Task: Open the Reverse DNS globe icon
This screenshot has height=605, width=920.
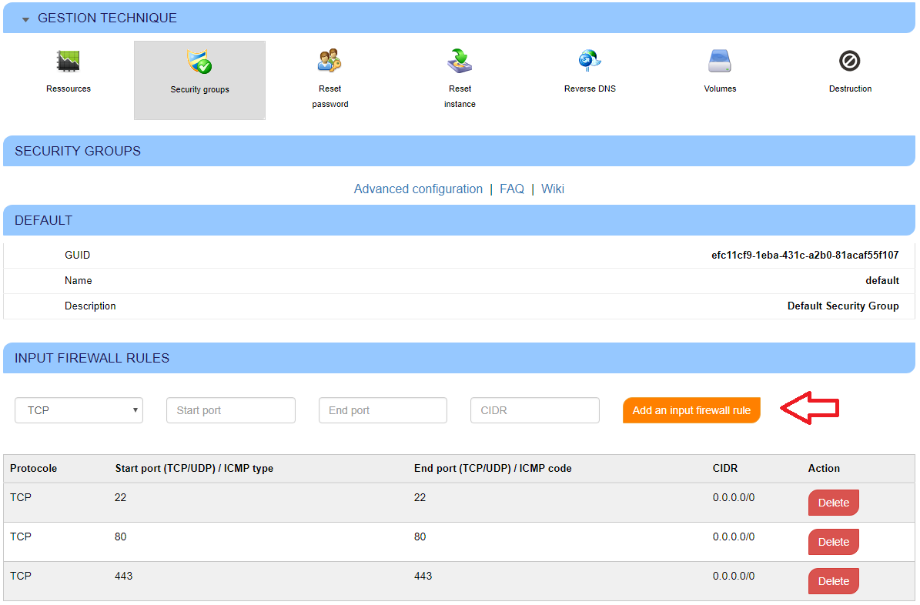Action: 590,61
